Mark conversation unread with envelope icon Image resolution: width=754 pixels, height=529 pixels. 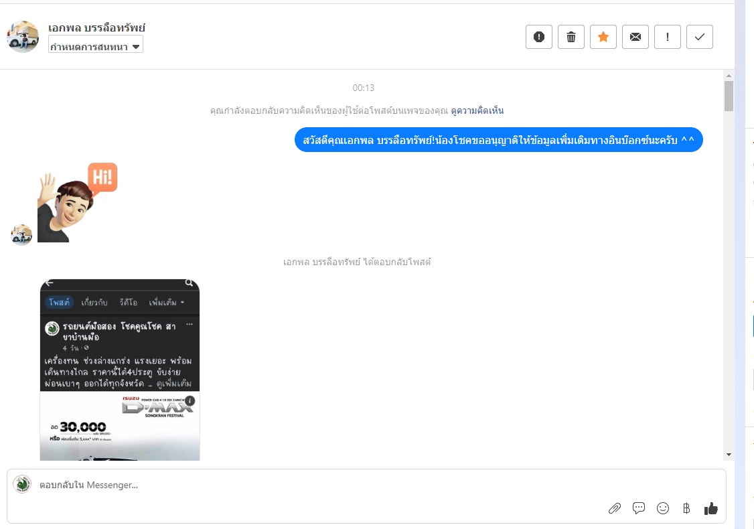point(635,37)
